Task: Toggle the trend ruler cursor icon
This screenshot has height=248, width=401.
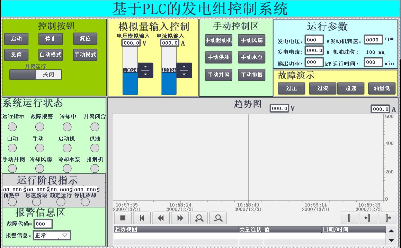Action: pyautogui.click(x=349, y=218)
